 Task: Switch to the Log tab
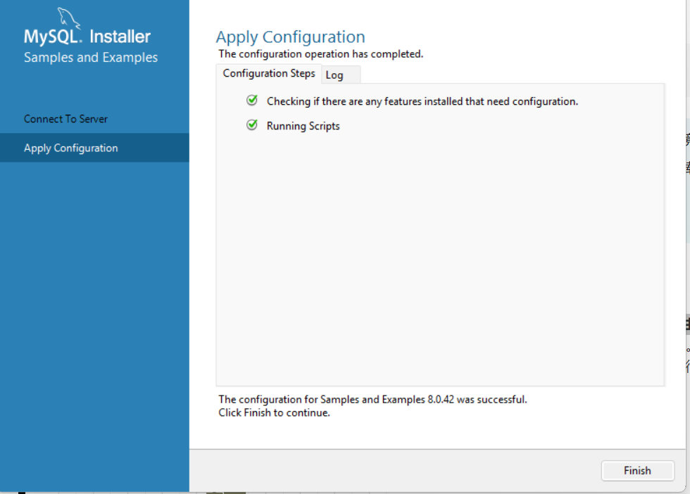coord(341,75)
